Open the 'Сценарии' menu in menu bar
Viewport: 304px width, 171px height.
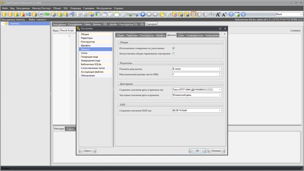[89, 8]
